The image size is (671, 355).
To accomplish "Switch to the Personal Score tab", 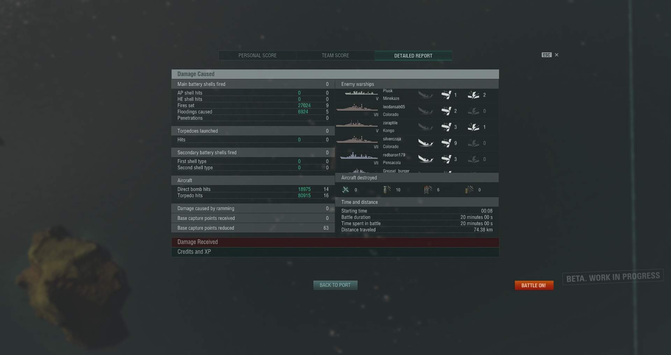I will tap(258, 56).
